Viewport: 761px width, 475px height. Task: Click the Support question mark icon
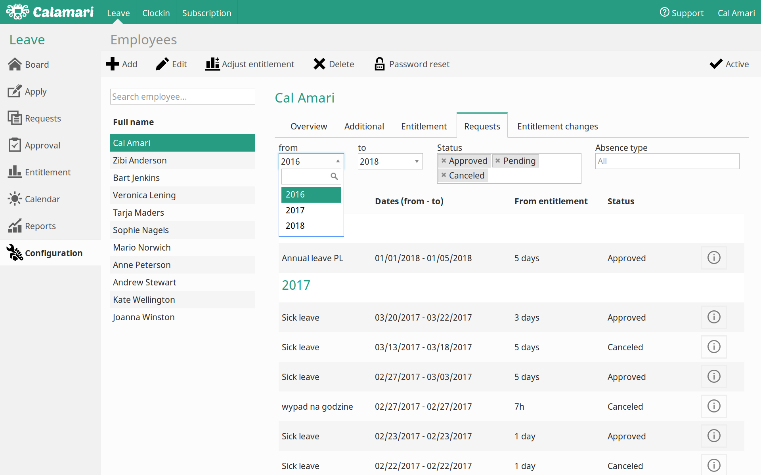point(664,12)
